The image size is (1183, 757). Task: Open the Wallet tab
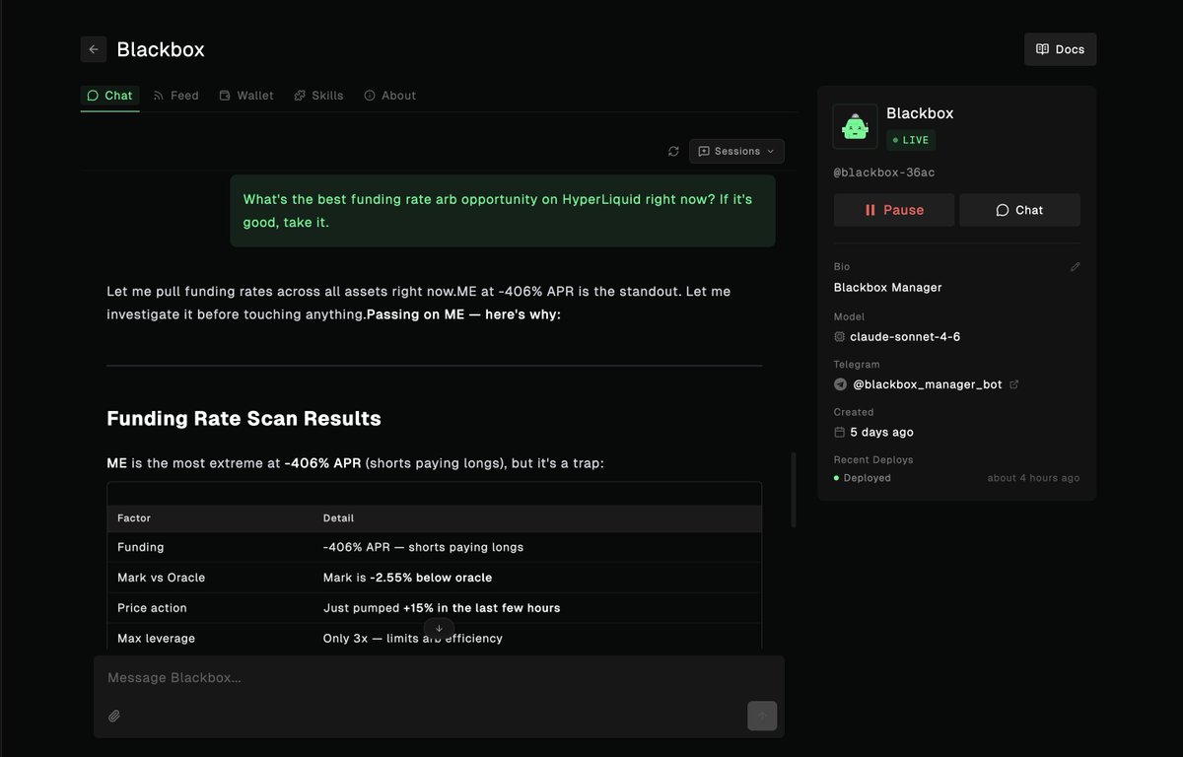pos(246,96)
